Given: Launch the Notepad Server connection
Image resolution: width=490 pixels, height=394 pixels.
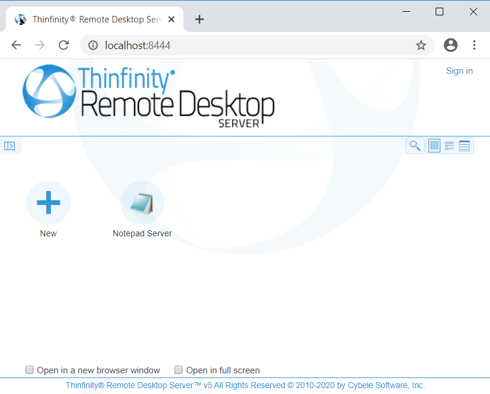Looking at the screenshot, I should [142, 203].
